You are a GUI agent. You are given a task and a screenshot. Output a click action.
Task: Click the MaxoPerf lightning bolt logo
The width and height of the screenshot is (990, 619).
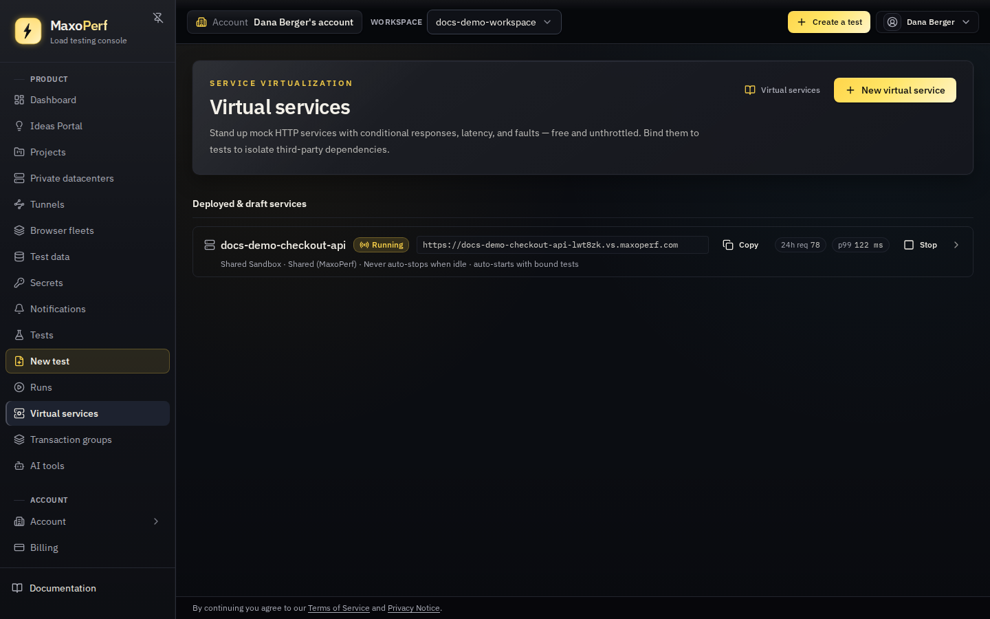click(28, 31)
